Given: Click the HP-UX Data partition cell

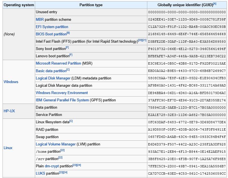Looking at the screenshot, I should tap(91, 108).
